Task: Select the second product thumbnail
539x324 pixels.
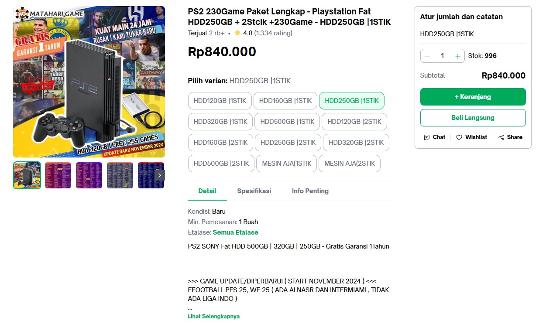Action: pos(58,175)
